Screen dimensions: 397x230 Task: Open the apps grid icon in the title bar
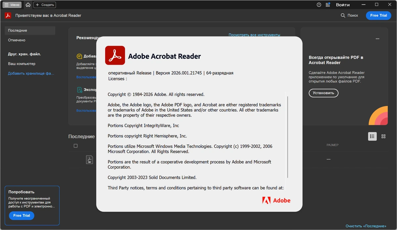[x=328, y=5]
